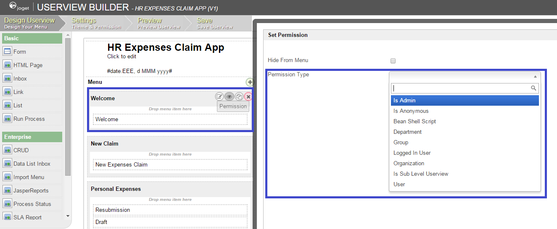Add a new category with green plus icon

coord(250,82)
